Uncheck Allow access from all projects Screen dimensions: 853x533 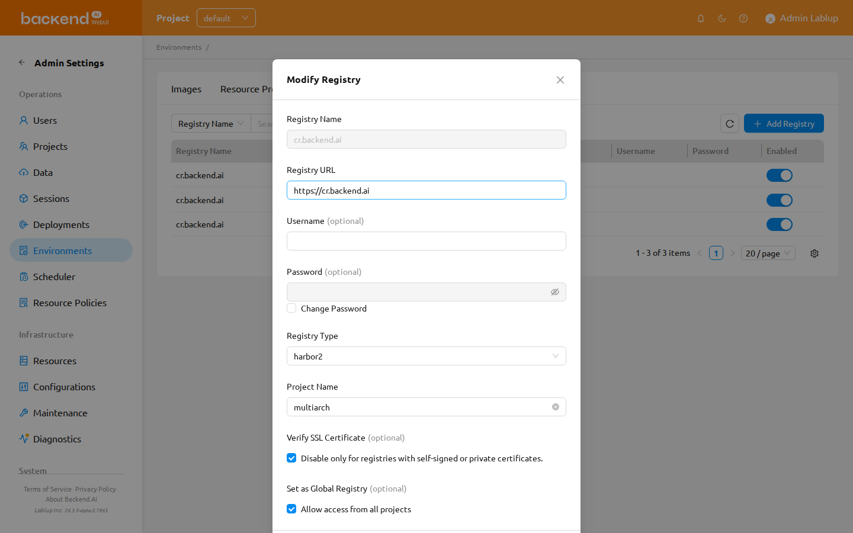click(291, 509)
